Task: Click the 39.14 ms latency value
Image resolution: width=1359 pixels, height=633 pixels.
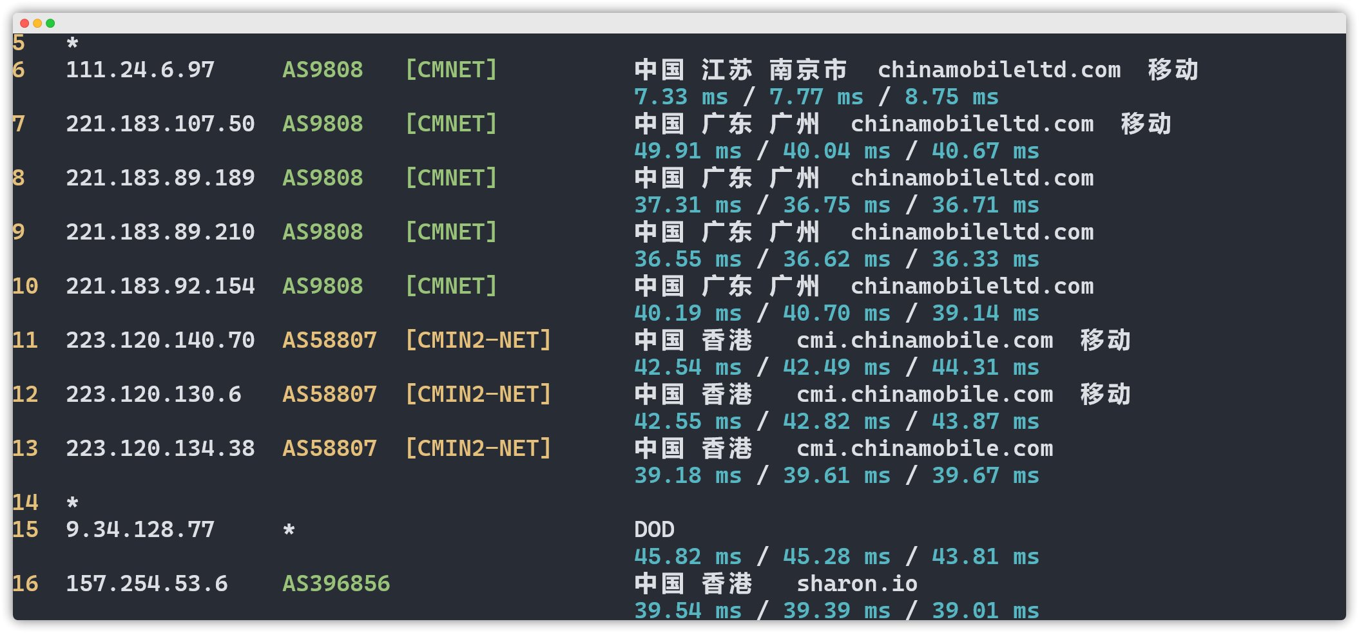Action: pos(986,313)
